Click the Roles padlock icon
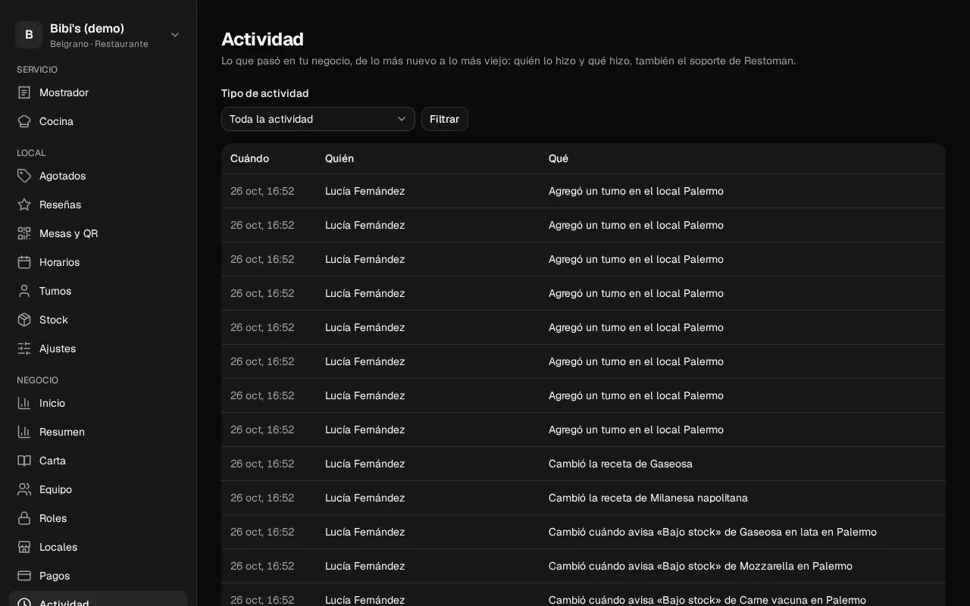The height and width of the screenshot is (606, 970). point(24,518)
